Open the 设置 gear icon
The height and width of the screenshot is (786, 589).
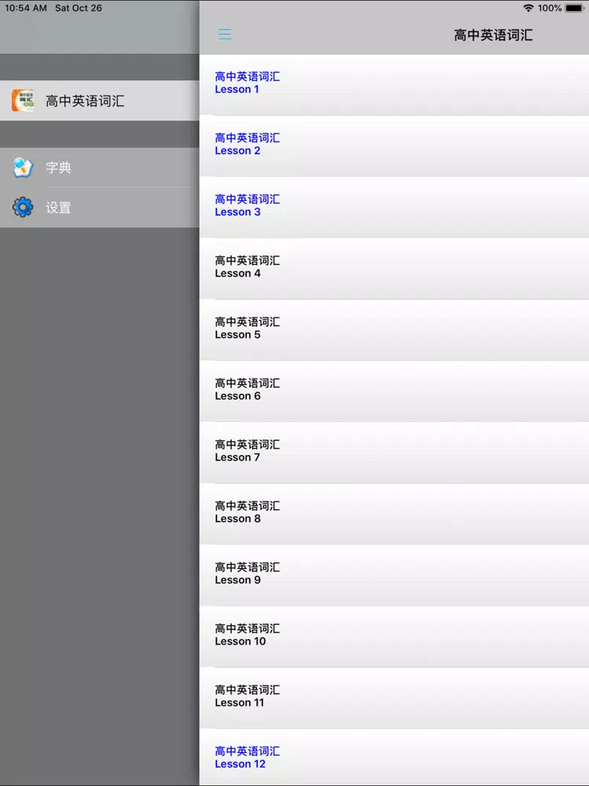pos(23,207)
